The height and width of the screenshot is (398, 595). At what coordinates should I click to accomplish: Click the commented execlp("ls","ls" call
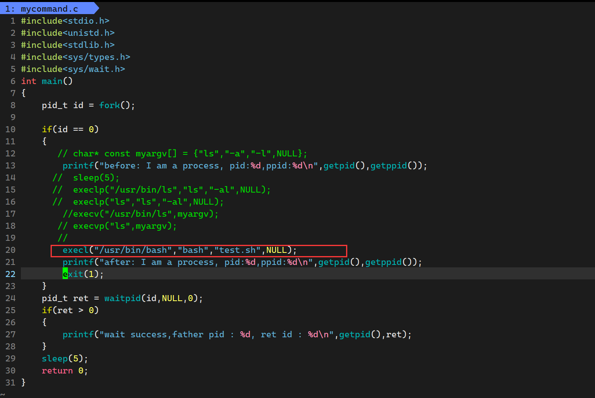[x=138, y=202]
